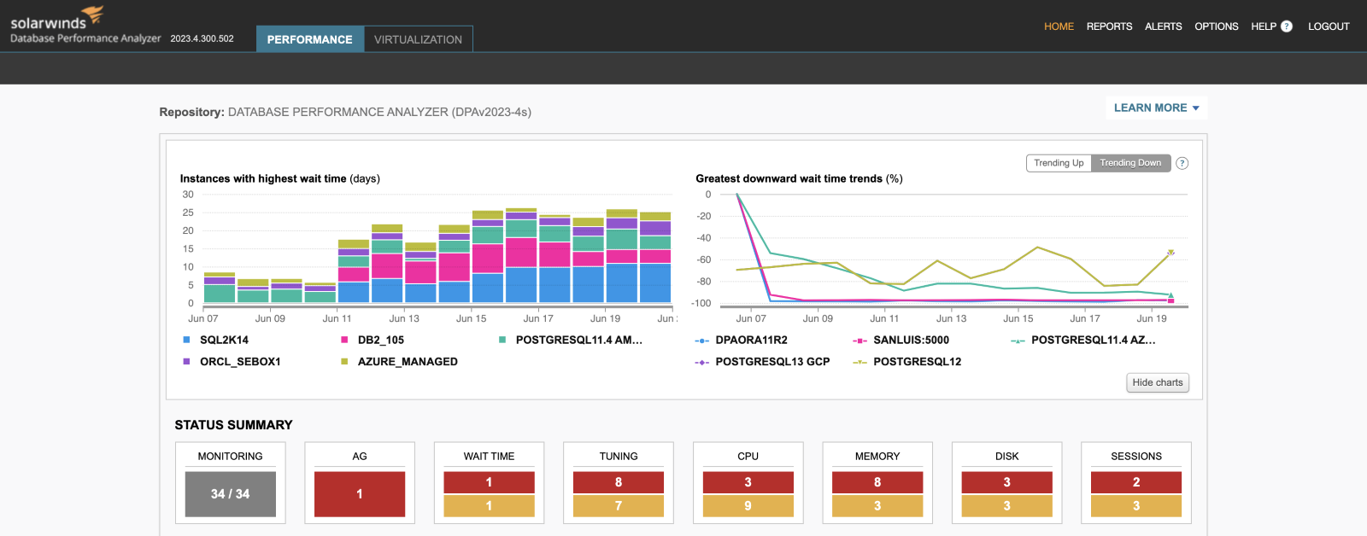Select the PERFORMANCE tab
1367x536 pixels.
click(x=309, y=39)
